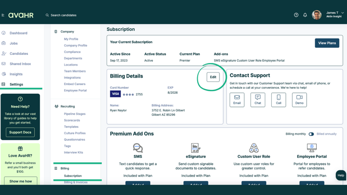
Task: Click the avaHR logo
Action: [21, 15]
